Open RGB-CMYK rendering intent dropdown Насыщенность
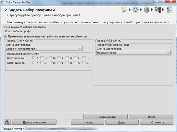This screenshot has width=177, height=132. 133,52
